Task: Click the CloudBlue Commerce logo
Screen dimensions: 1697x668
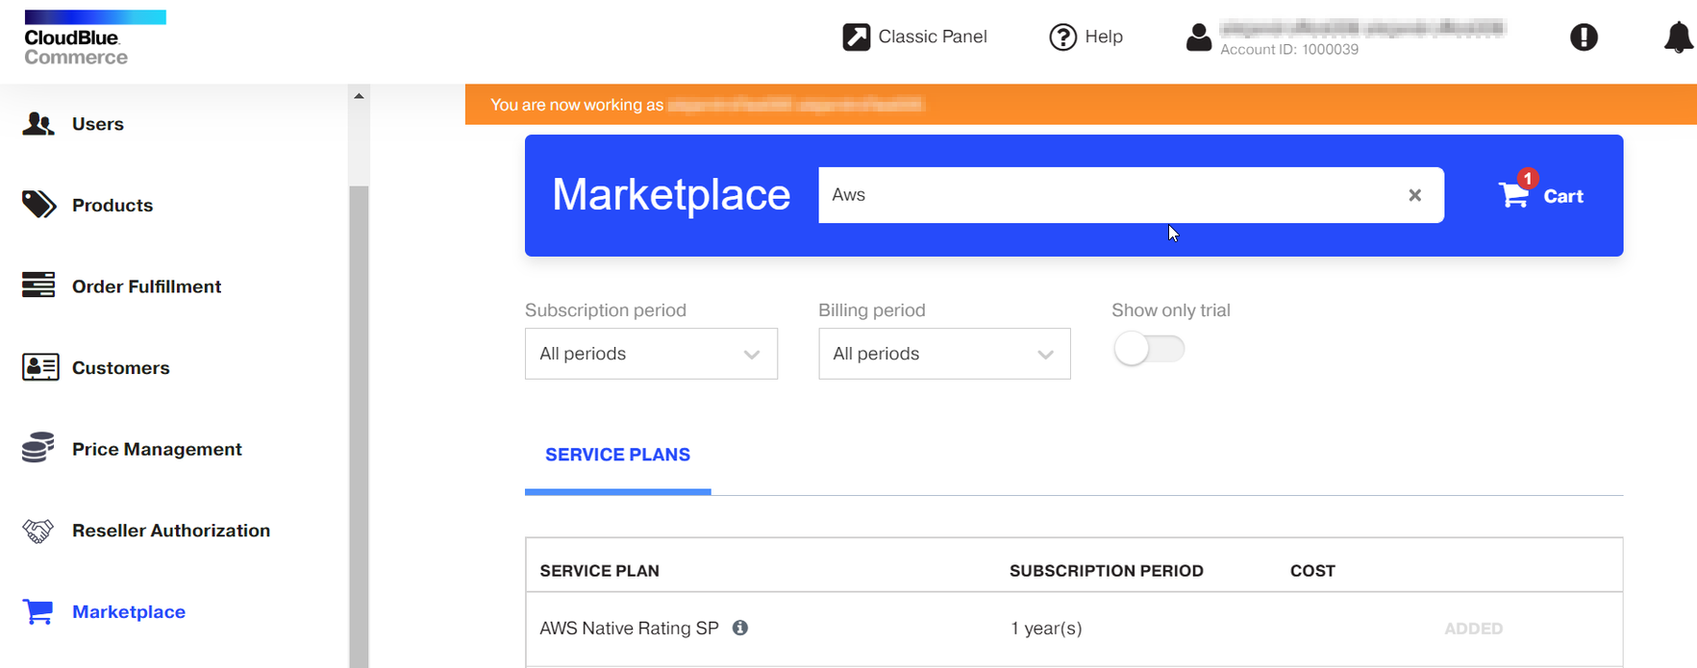Action: [x=94, y=37]
